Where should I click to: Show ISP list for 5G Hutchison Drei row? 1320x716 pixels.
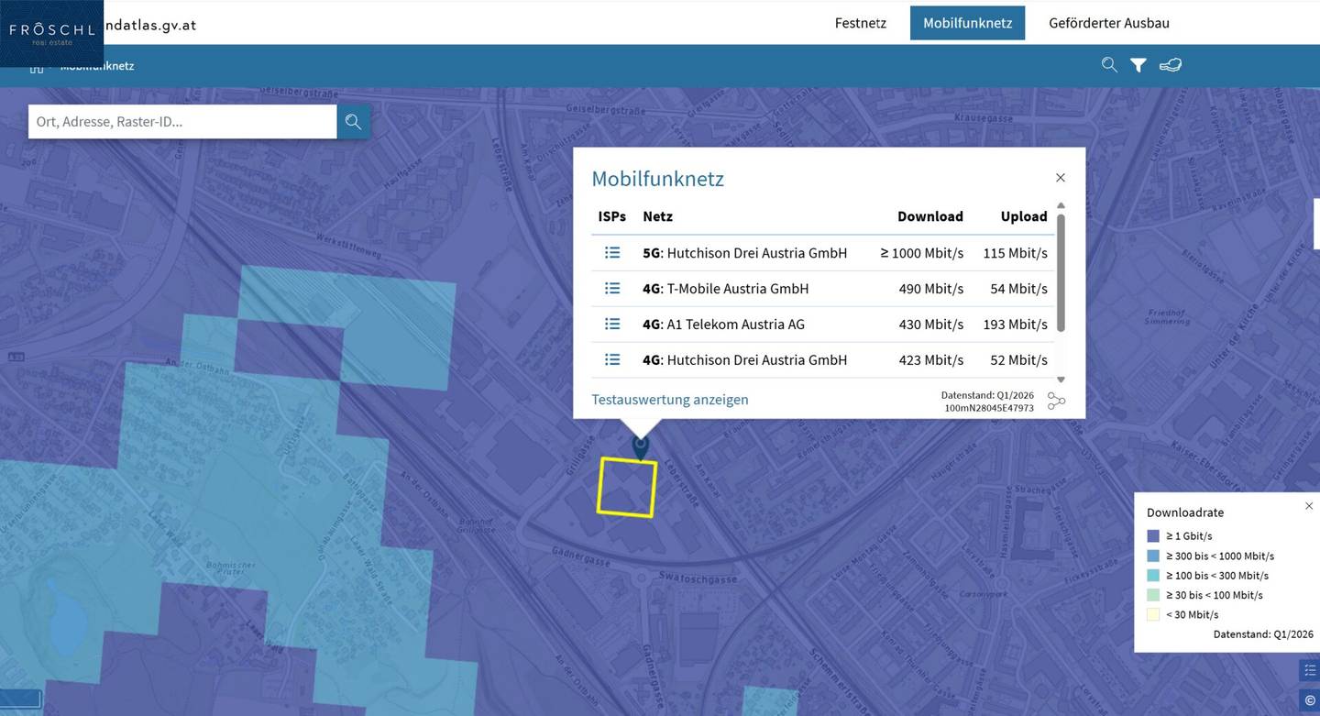612,253
